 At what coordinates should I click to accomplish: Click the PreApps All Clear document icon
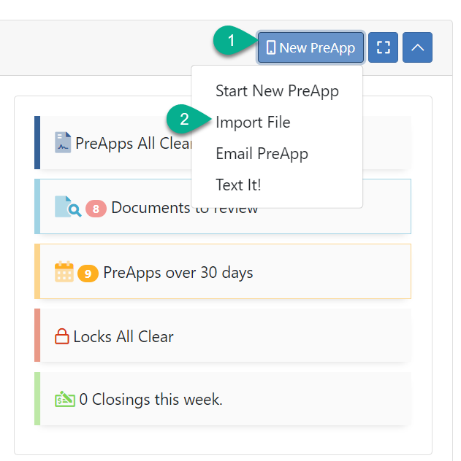(x=63, y=142)
